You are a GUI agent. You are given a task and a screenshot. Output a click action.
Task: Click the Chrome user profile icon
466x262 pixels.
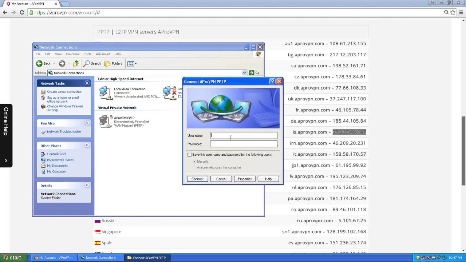(433, 3)
